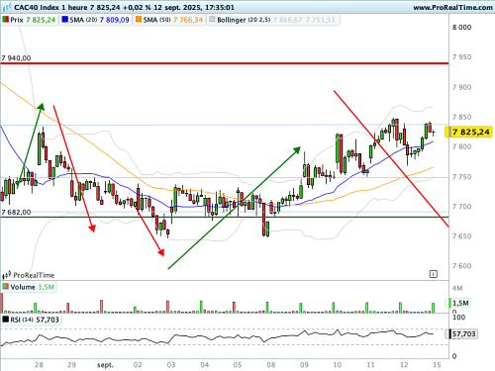Viewport: 495px width, 371px height.
Task: Select the red horizontal resistance line
Action: (x=225, y=63)
